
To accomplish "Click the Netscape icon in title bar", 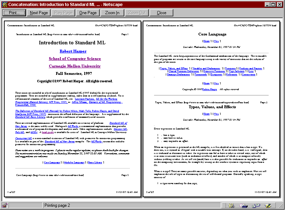I will 4,4.
